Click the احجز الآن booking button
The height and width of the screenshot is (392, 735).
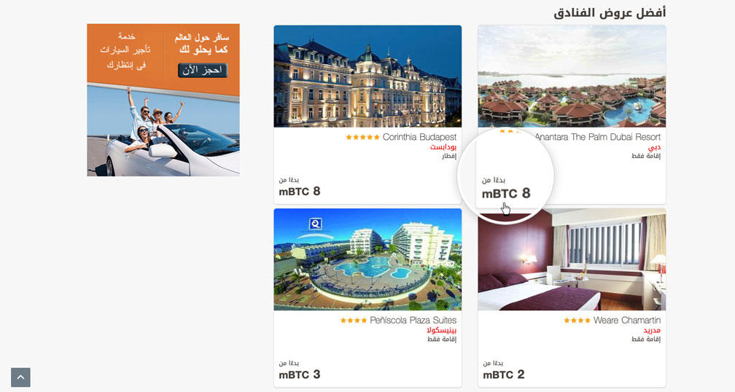[x=203, y=70]
